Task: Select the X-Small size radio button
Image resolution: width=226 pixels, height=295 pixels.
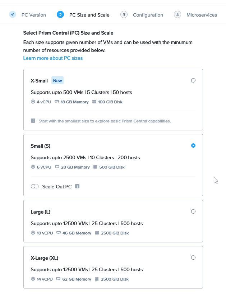Action: (193, 81)
